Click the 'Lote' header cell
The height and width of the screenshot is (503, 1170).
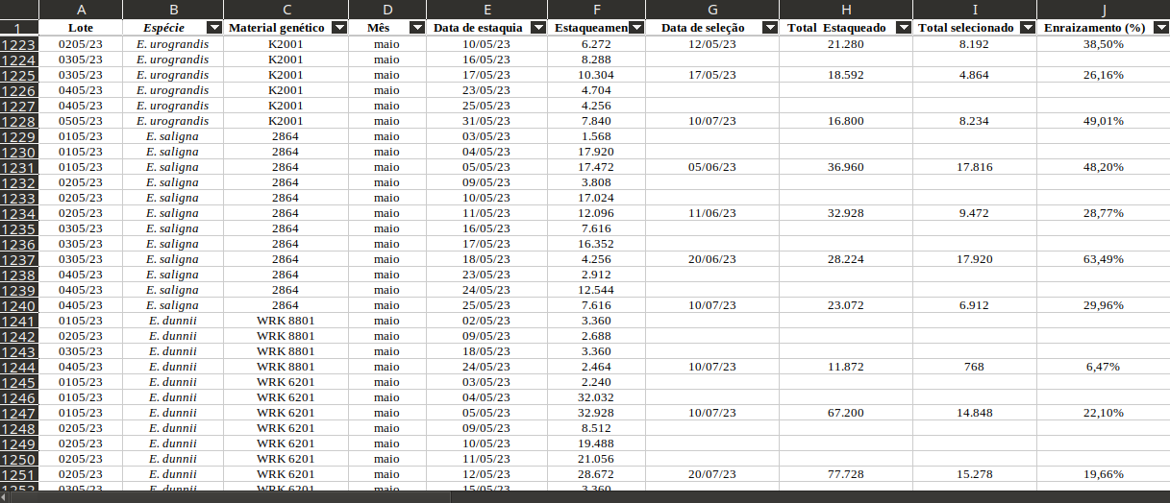pyautogui.click(x=81, y=28)
